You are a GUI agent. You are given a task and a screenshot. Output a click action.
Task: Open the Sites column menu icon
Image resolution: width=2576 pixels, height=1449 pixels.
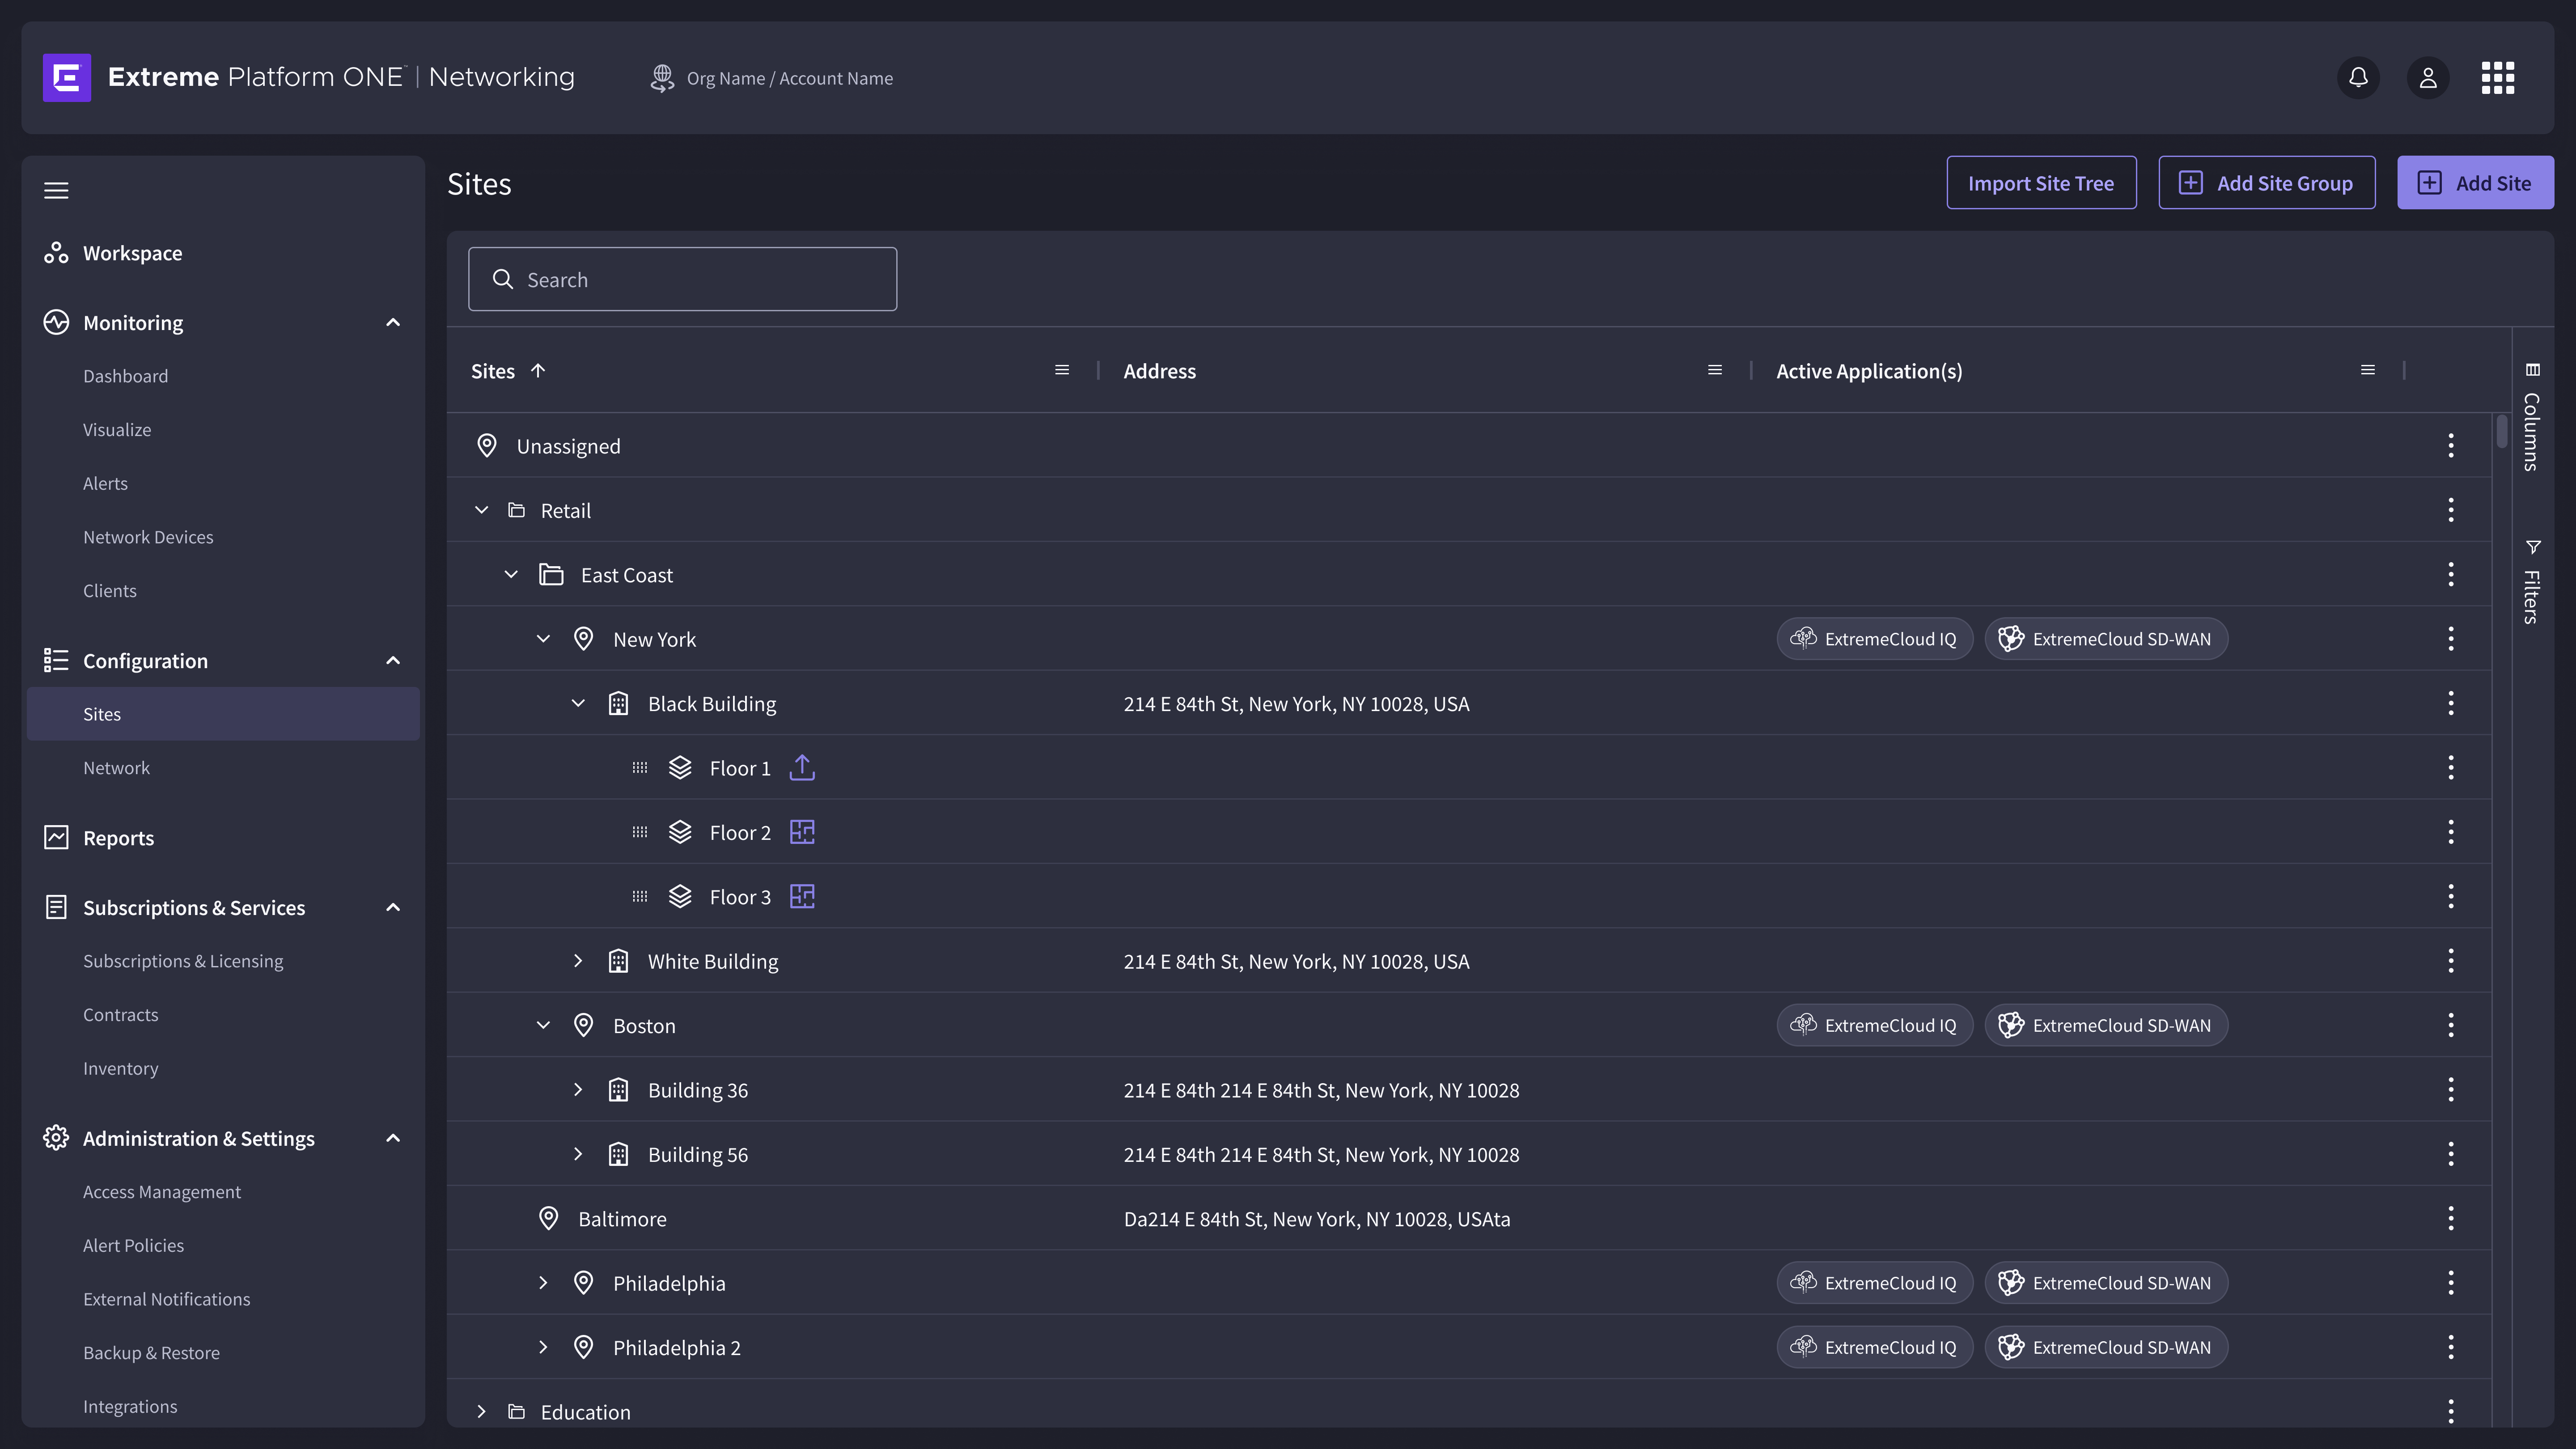[1062, 370]
